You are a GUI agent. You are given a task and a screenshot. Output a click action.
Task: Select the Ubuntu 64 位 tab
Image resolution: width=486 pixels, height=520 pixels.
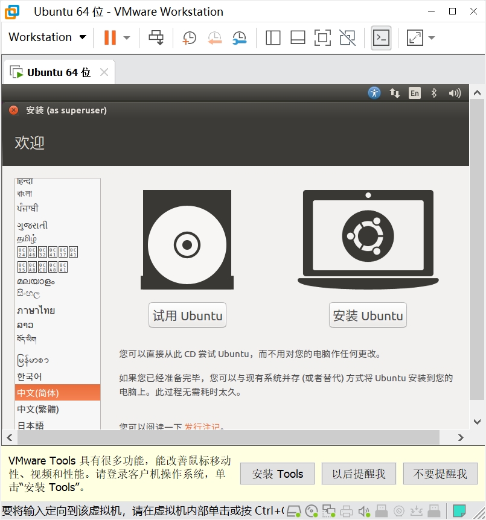click(x=59, y=72)
